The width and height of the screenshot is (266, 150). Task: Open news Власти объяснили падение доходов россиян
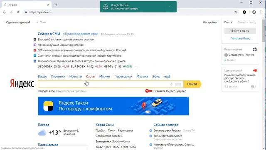click(x=66, y=40)
